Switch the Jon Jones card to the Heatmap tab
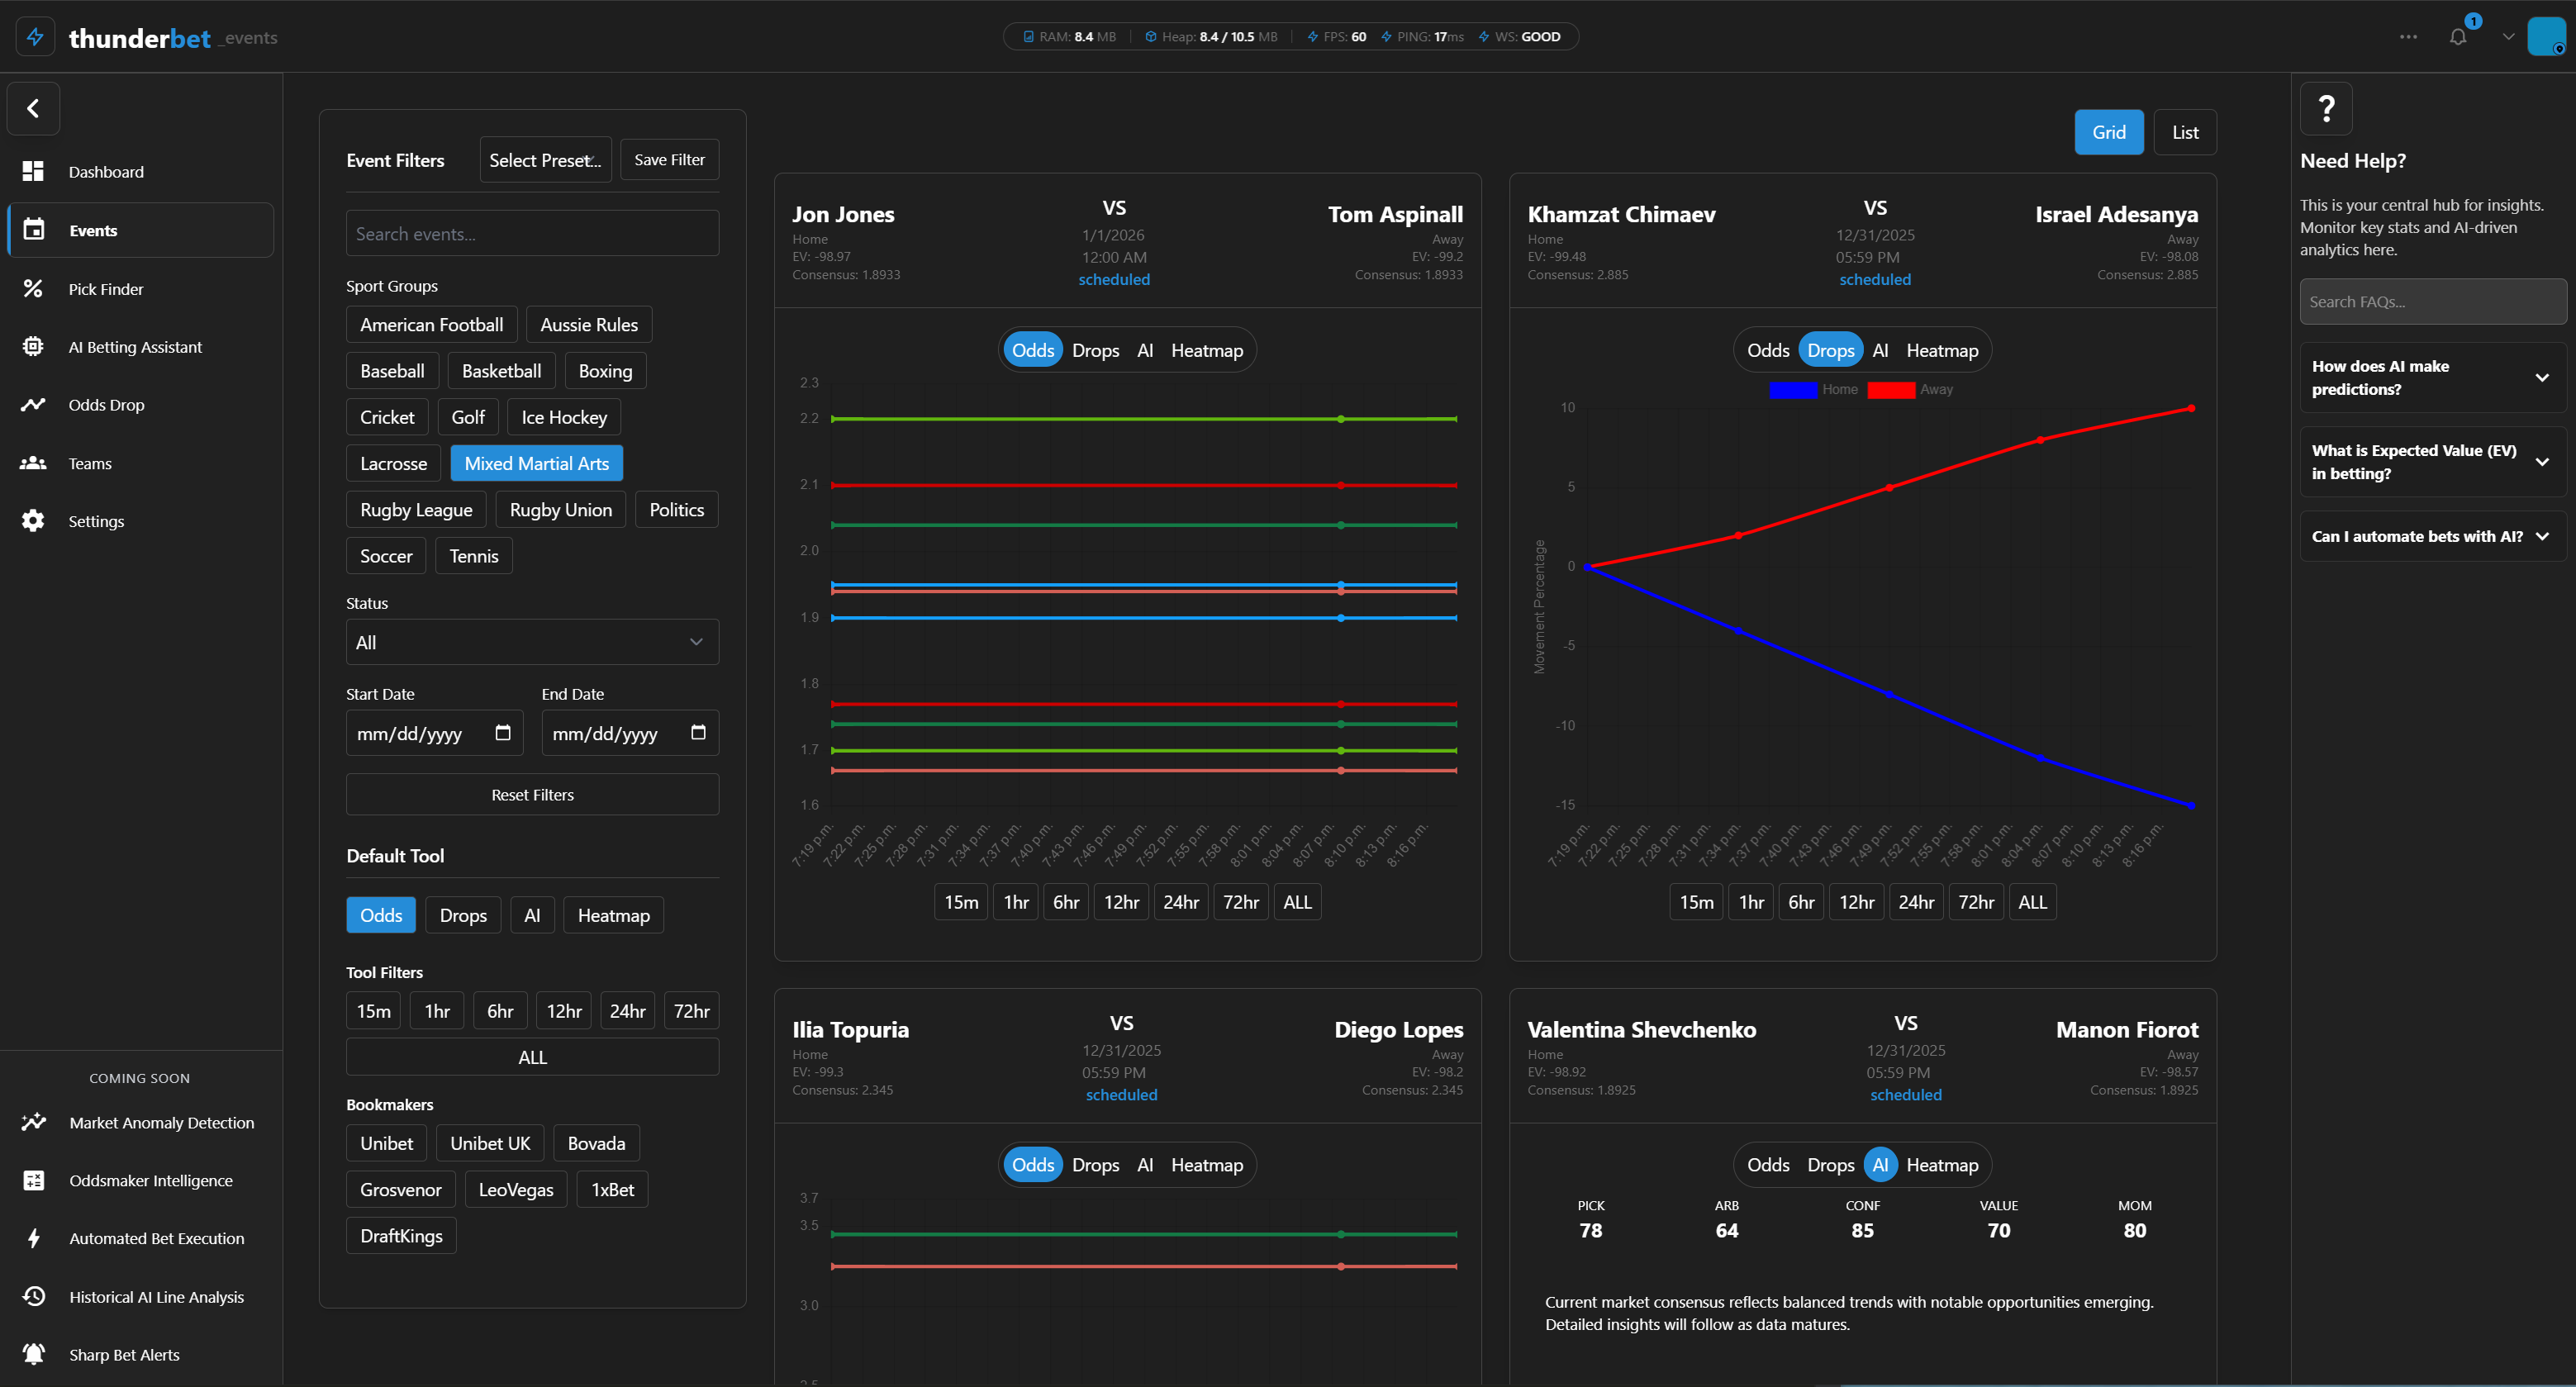Viewport: 2576px width, 1387px height. tap(1206, 350)
